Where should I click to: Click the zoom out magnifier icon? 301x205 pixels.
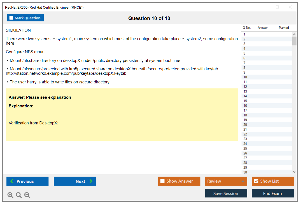tap(27, 195)
